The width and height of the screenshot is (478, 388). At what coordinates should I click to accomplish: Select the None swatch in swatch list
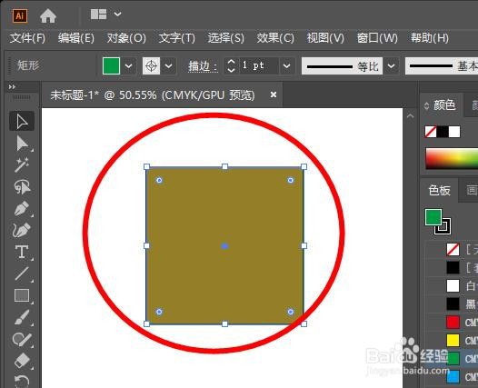[452, 250]
